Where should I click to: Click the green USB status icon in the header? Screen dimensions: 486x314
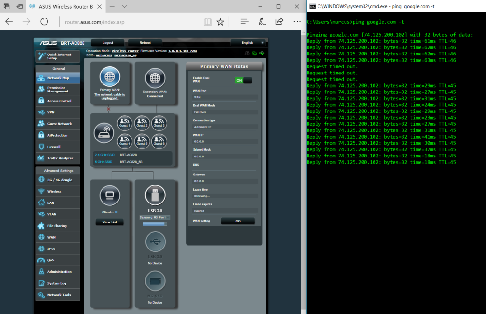pyautogui.click(x=262, y=54)
